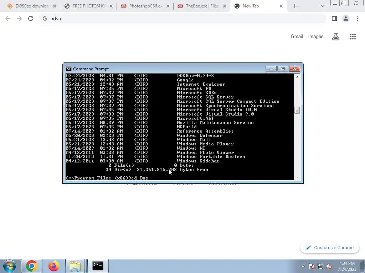Close the PhotoshopCS6.exe tab

168,6
